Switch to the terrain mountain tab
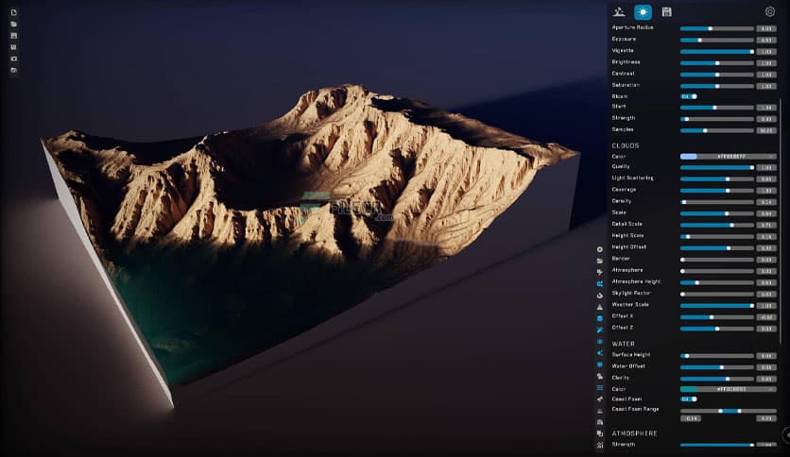 click(x=619, y=11)
